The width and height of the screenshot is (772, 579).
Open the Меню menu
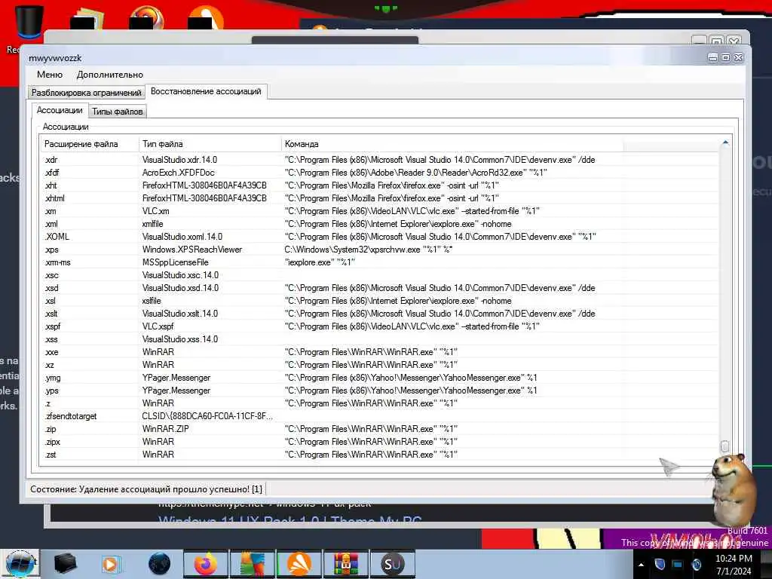(50, 75)
